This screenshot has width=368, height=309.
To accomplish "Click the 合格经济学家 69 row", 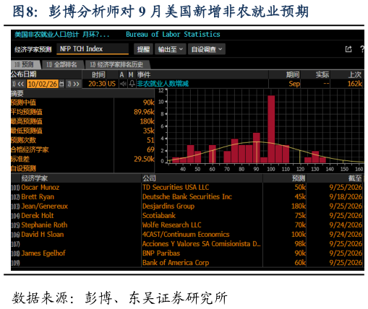I will [82, 149].
